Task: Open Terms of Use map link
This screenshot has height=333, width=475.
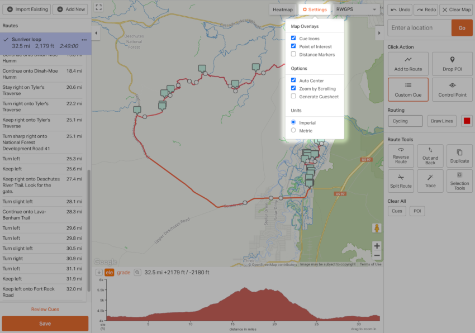Action: [x=370, y=264]
